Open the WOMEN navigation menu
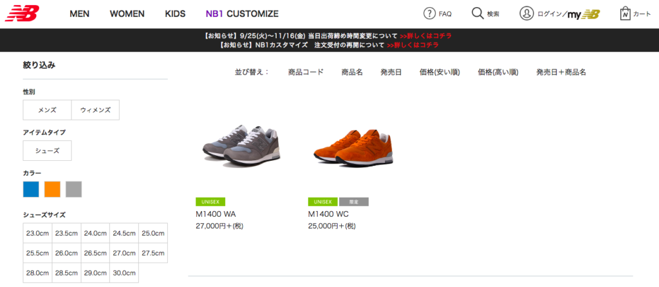659x287 pixels. pos(127,14)
